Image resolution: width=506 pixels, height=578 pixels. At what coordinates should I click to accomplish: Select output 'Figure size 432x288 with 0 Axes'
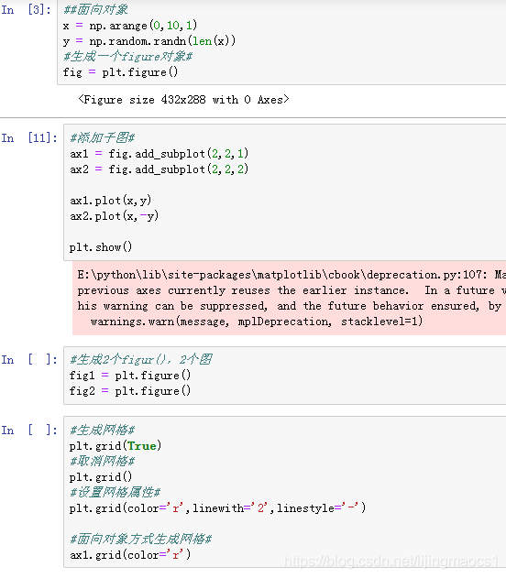point(183,100)
